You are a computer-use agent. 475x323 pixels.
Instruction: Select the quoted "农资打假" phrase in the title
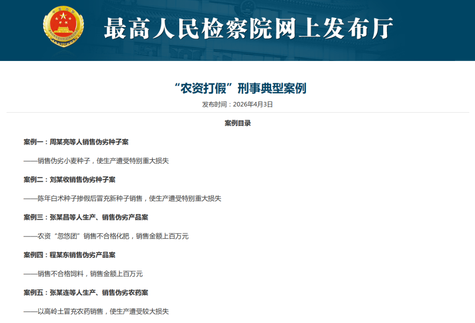coord(203,88)
